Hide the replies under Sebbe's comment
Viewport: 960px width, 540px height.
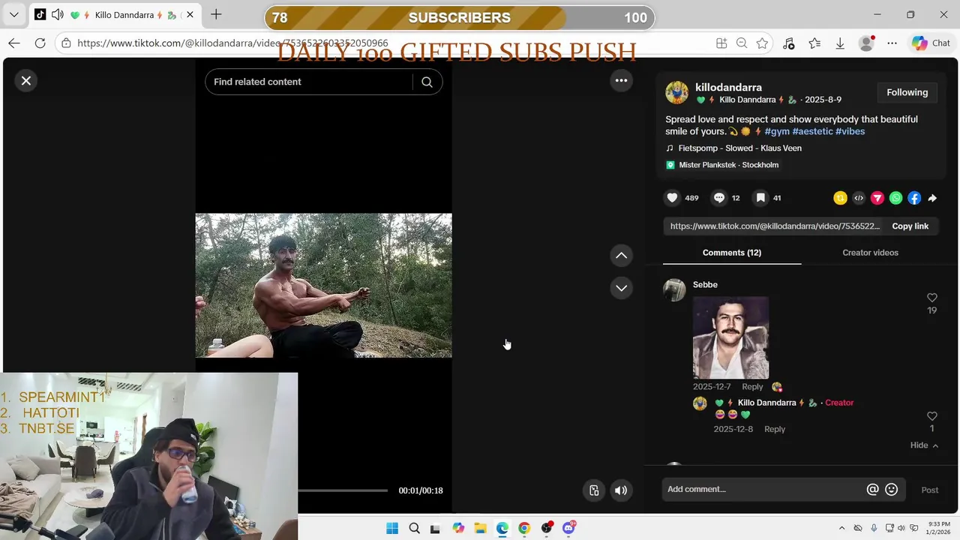point(924,445)
